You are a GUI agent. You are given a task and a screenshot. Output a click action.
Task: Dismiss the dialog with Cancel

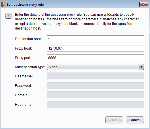coord(135,120)
